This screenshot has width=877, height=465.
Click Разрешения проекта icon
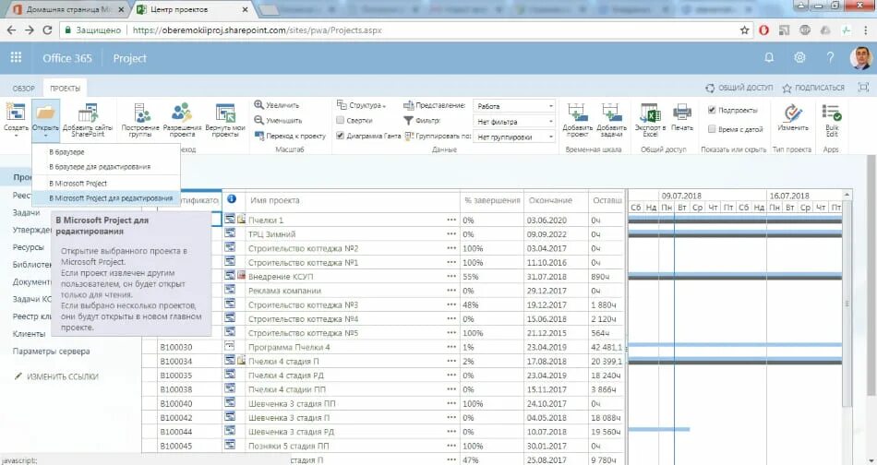click(x=182, y=113)
